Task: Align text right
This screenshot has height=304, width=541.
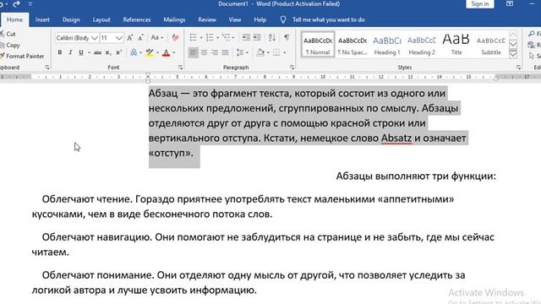Action: tap(215, 52)
